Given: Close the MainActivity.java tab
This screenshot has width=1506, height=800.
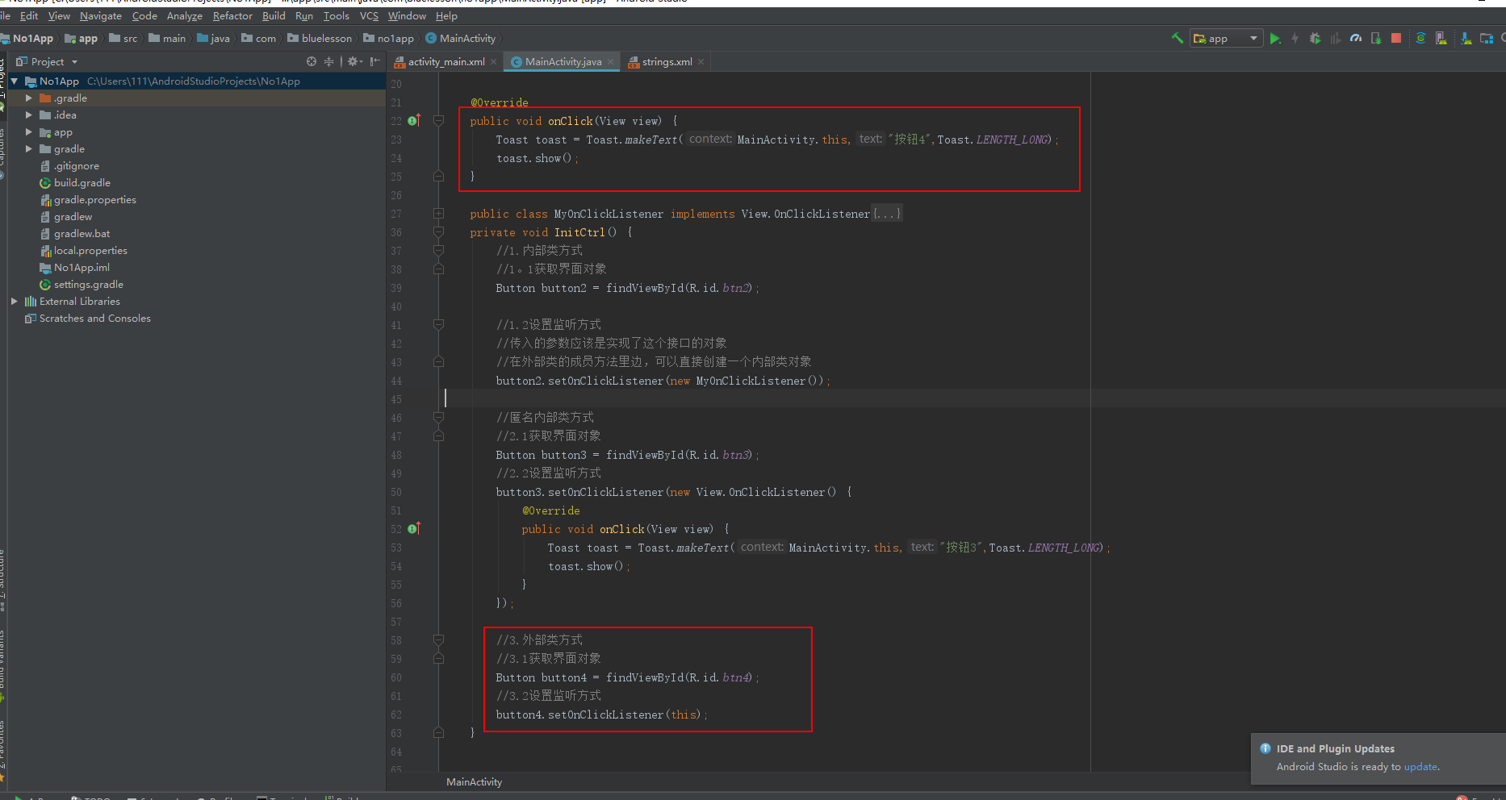Looking at the screenshot, I should click(x=611, y=62).
